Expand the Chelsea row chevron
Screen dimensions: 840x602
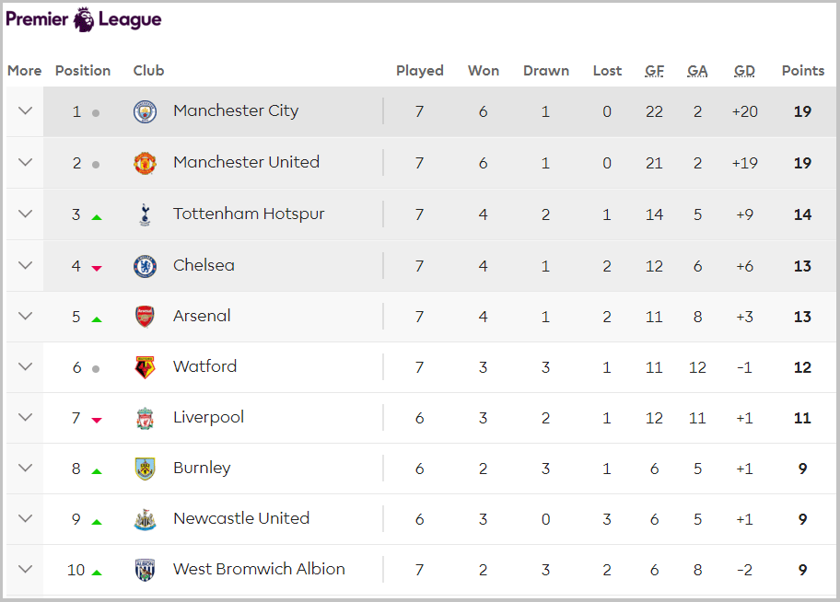tap(25, 266)
